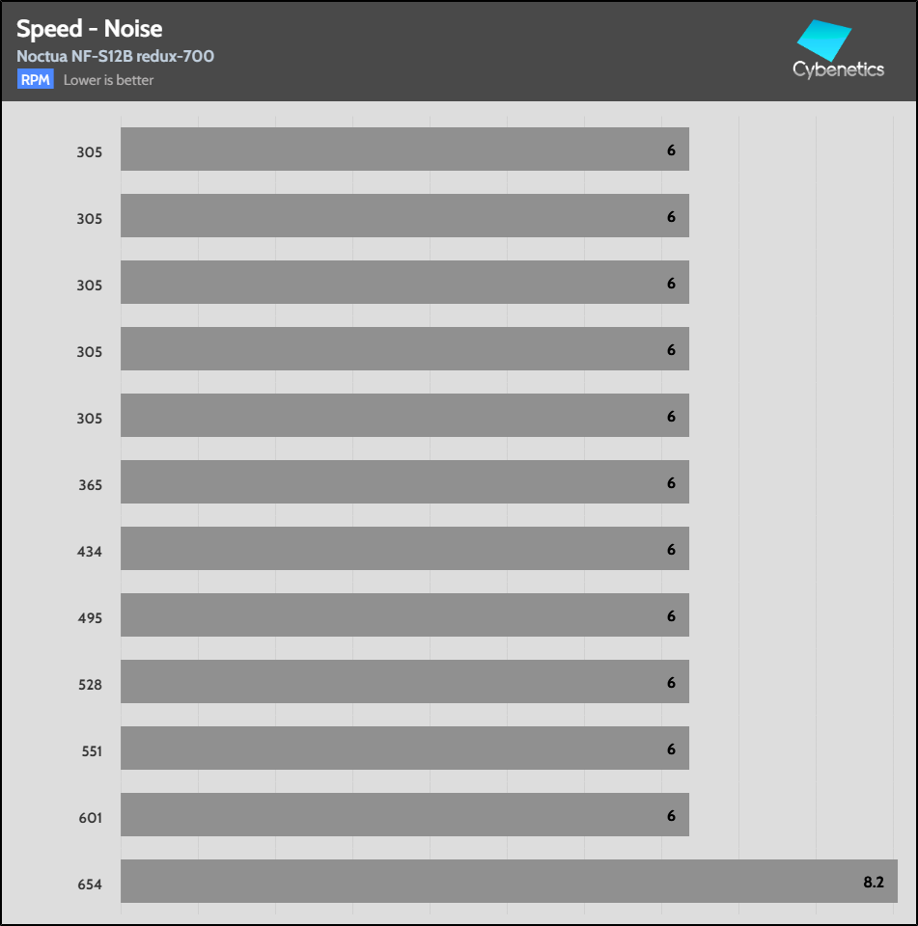
Task: Click the Cybenetics wordmark text
Action: pyautogui.click(x=838, y=69)
